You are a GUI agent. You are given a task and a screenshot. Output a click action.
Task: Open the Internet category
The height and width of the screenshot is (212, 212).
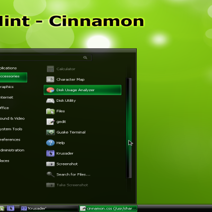coord(6,98)
